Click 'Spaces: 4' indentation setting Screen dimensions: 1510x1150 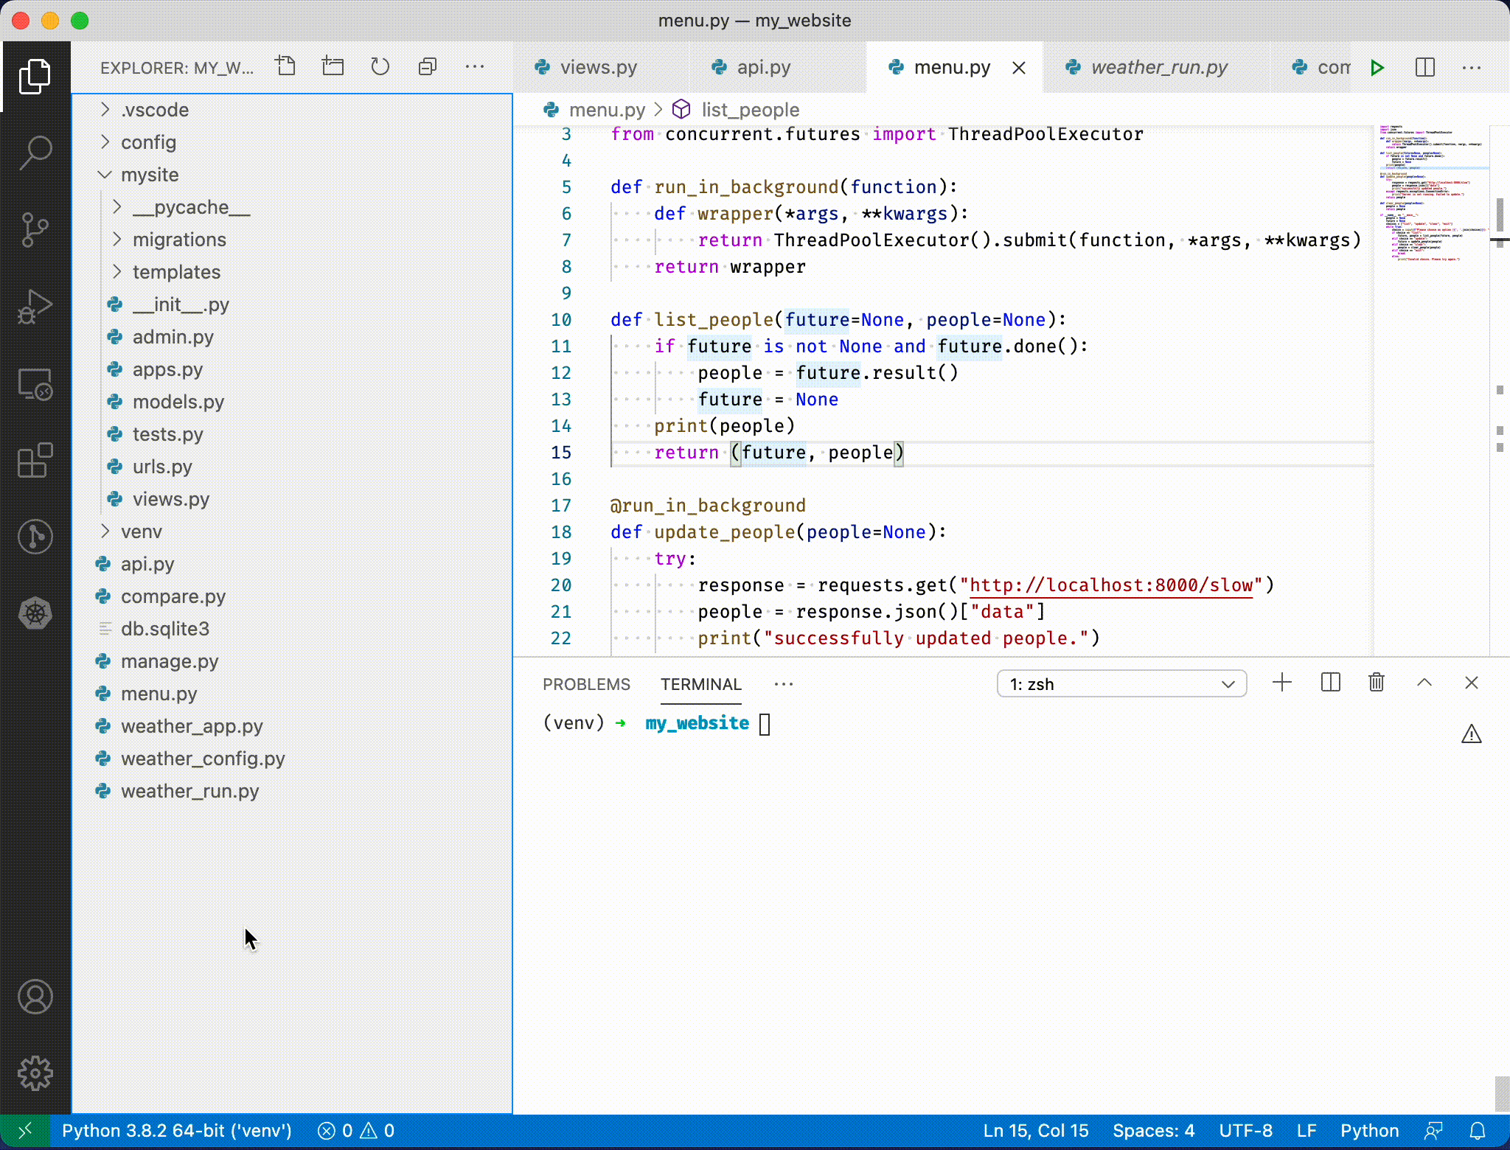pyautogui.click(x=1153, y=1131)
